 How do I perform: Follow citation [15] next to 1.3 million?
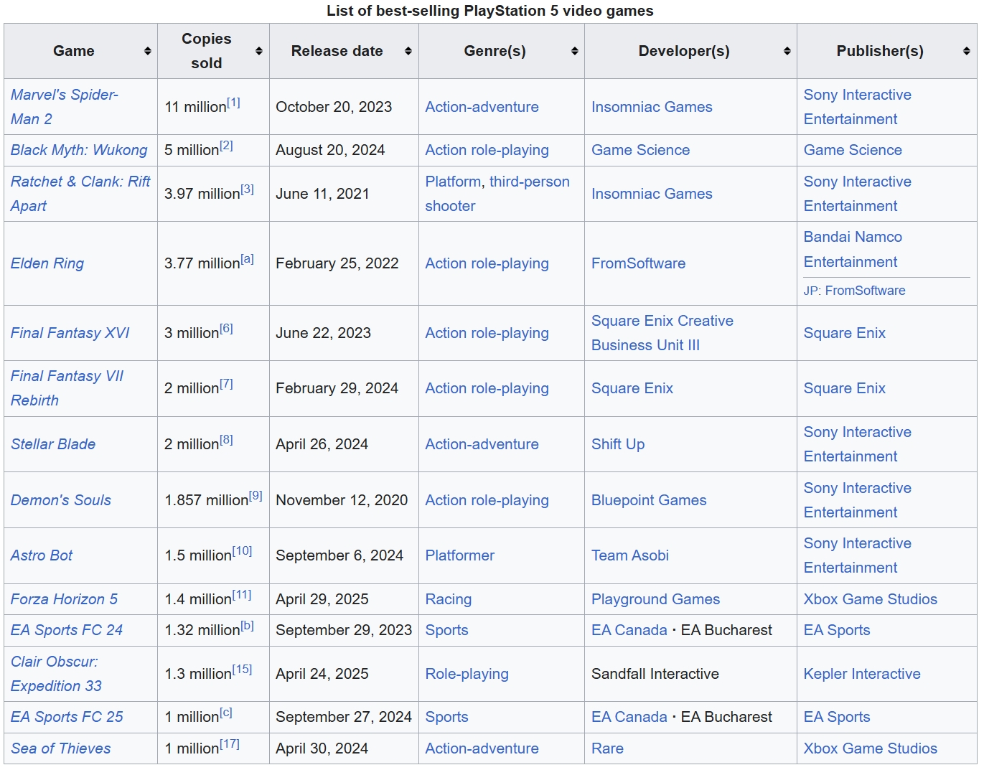click(243, 670)
